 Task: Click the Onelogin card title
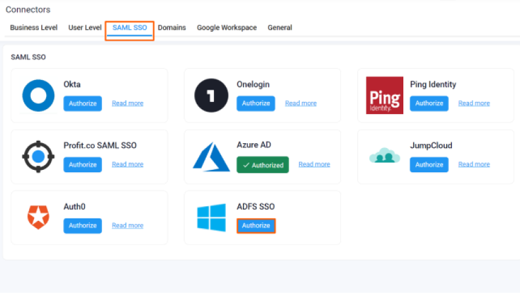[x=253, y=84]
